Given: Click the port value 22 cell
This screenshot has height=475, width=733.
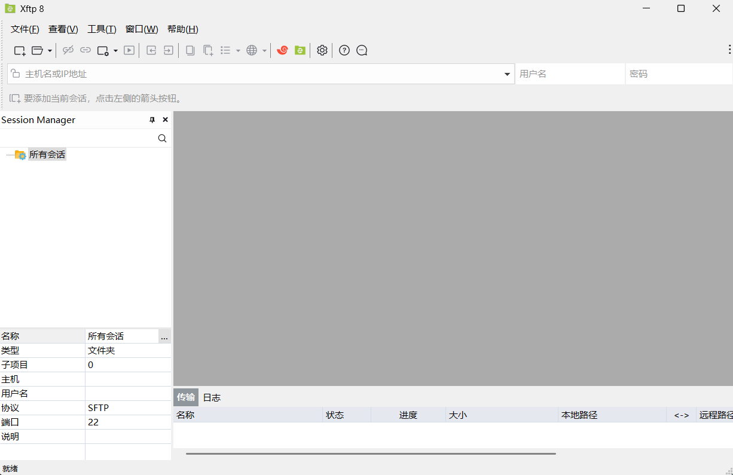Looking at the screenshot, I should (128, 422).
